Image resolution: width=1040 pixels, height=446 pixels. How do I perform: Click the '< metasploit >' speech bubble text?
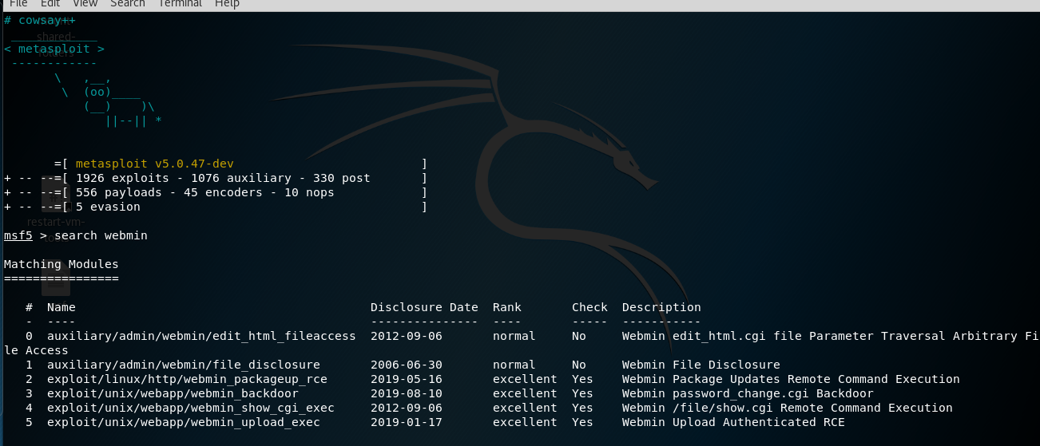click(54, 49)
